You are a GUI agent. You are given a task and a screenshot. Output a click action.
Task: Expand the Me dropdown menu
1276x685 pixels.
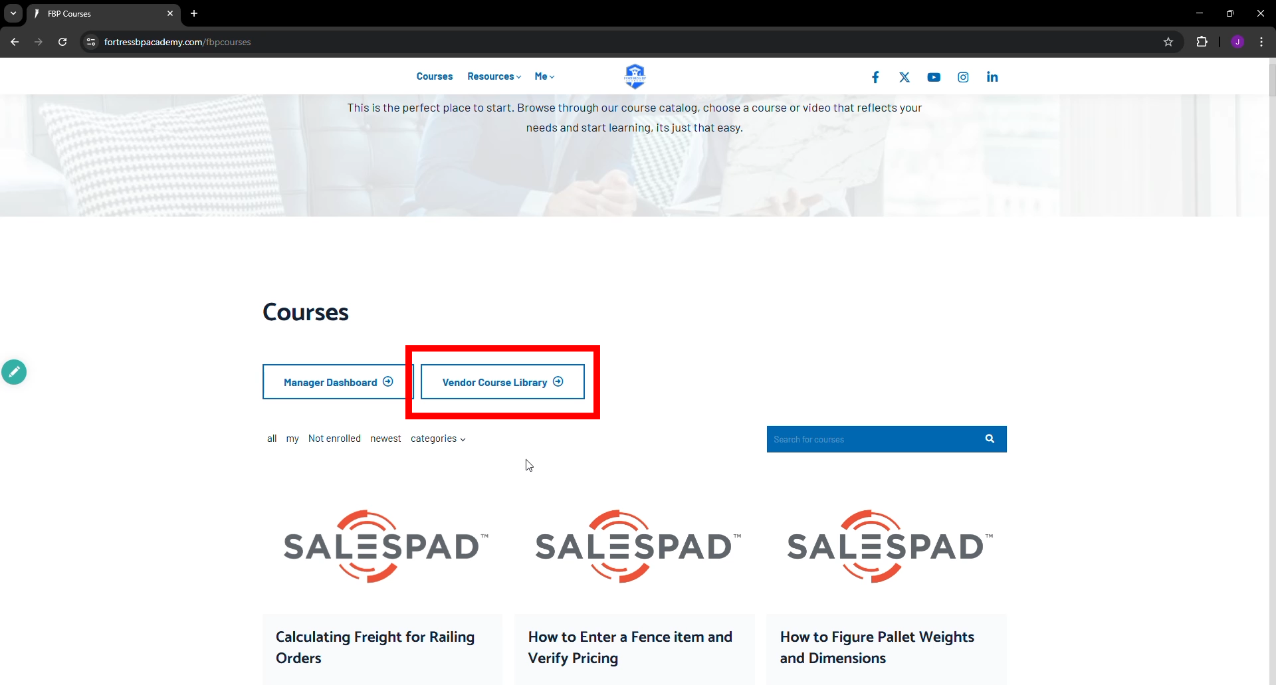pos(544,76)
